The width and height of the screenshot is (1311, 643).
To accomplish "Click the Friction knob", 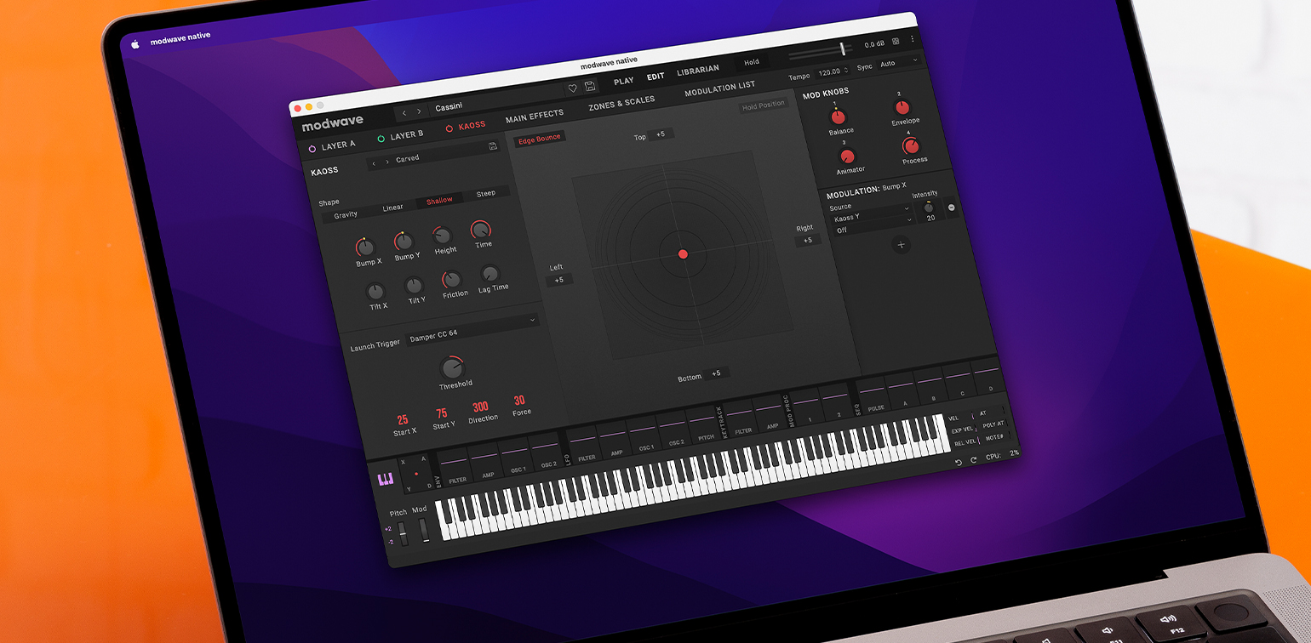I will (x=452, y=280).
